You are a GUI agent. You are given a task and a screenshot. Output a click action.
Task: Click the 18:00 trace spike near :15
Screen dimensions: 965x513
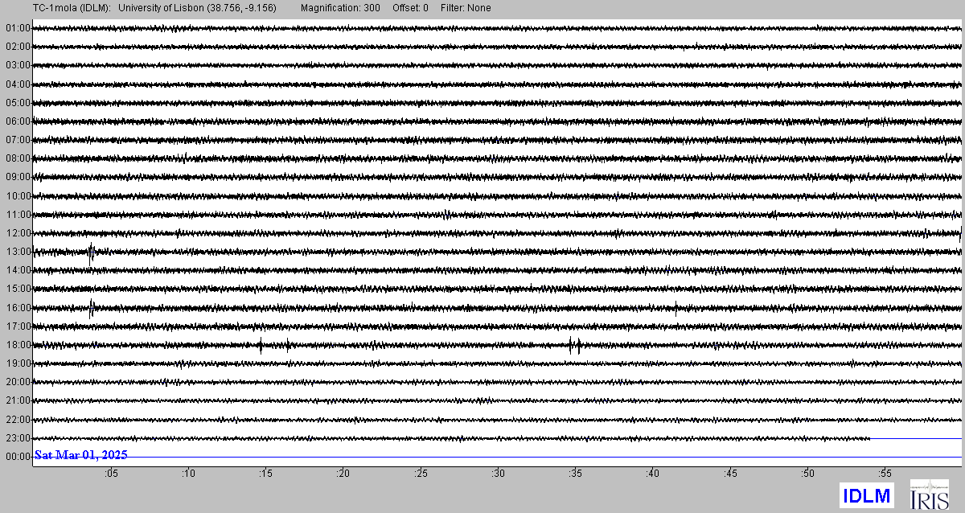[x=261, y=346]
